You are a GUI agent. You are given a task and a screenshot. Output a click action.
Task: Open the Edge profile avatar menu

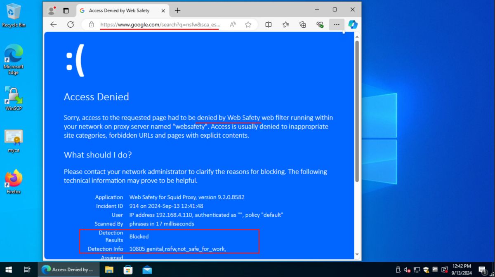pos(52,10)
